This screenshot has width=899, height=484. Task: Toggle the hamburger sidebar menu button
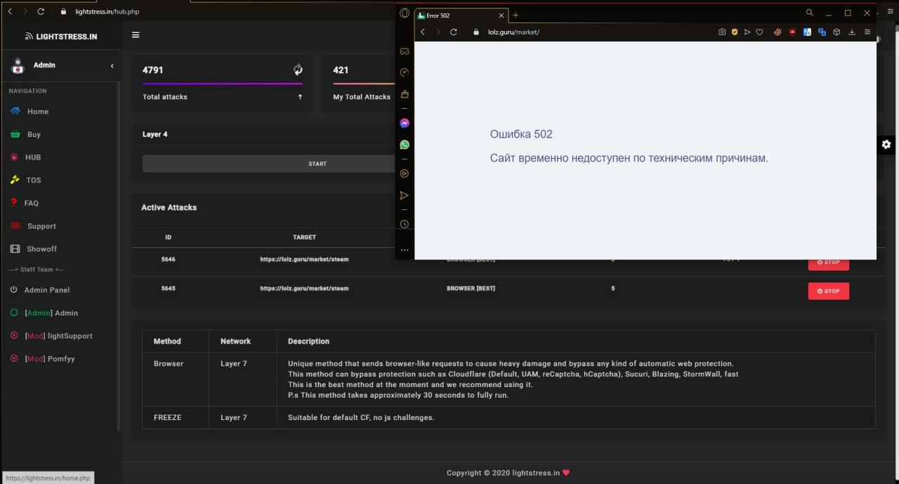pos(136,35)
